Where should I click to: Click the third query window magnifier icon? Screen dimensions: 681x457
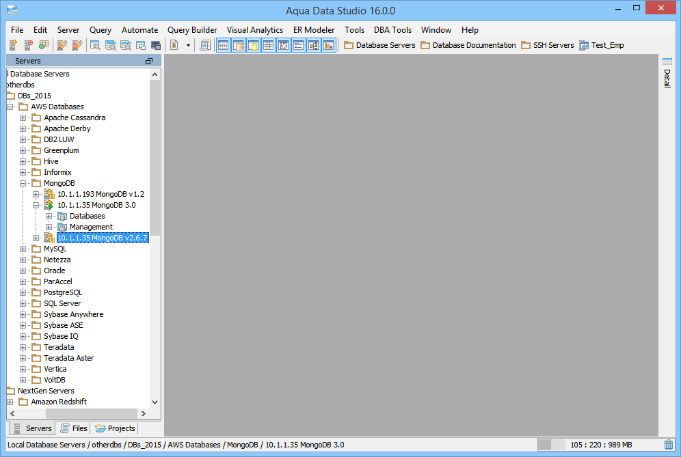pos(126,44)
